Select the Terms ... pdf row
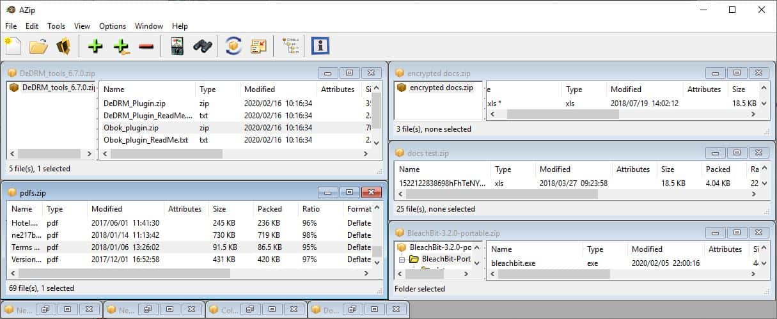777x319 pixels. coord(189,247)
